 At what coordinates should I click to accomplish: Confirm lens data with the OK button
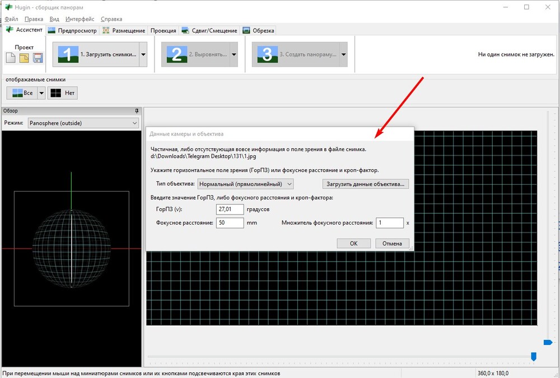pos(353,244)
